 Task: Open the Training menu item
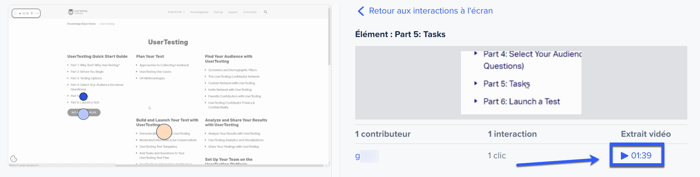coord(218,12)
